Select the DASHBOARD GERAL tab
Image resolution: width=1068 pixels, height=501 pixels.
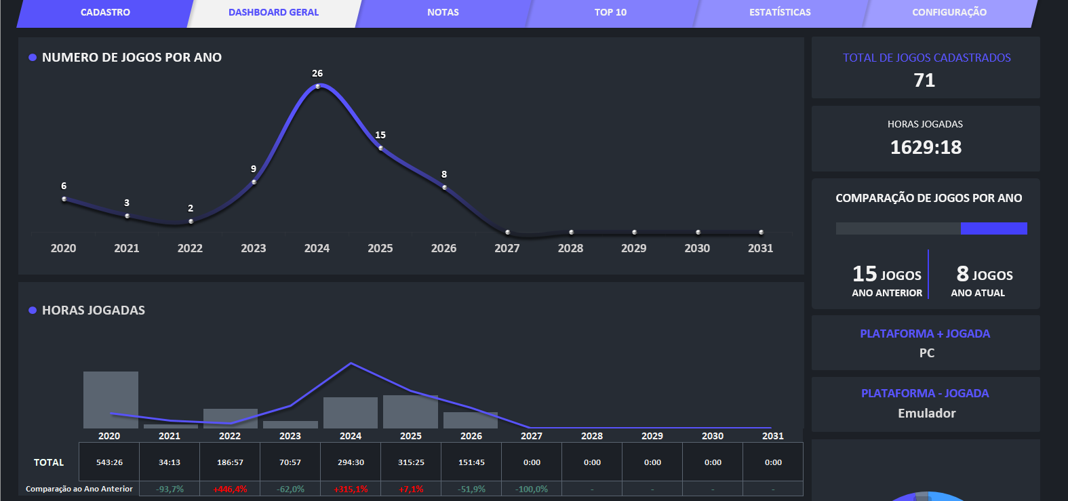pyautogui.click(x=273, y=13)
